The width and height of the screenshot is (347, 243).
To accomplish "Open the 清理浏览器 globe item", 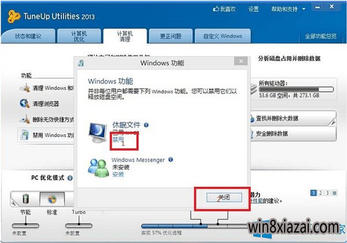I will (24, 104).
